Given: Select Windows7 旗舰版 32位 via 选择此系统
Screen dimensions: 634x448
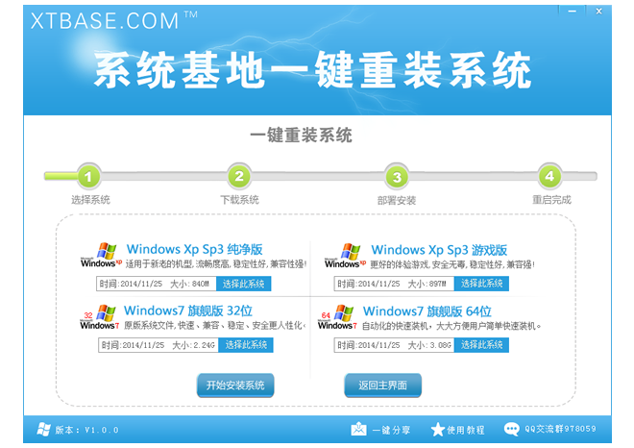Looking at the screenshot, I should pyautogui.click(x=245, y=345).
